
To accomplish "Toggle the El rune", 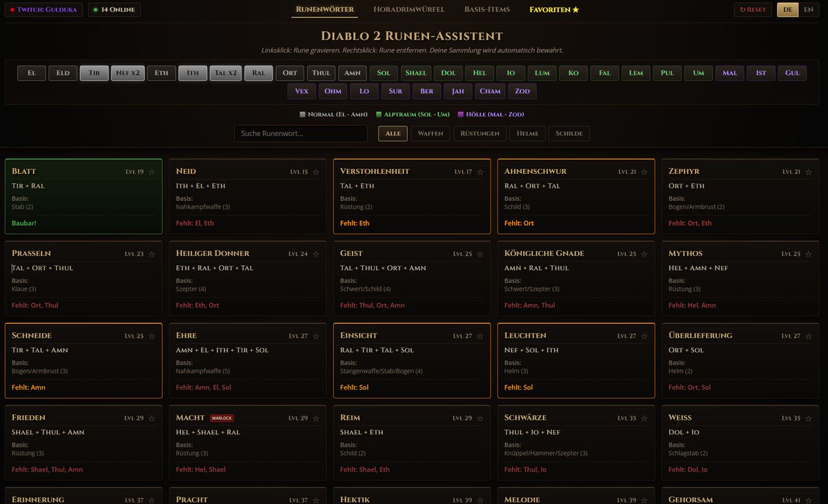I will click(32, 72).
